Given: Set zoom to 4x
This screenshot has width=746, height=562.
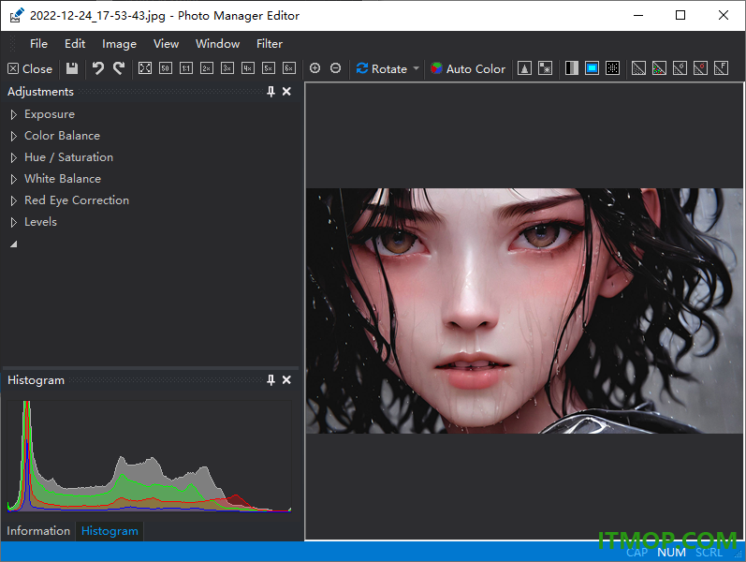Looking at the screenshot, I should (248, 68).
